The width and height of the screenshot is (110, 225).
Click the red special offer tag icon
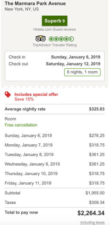(x=8, y=95)
